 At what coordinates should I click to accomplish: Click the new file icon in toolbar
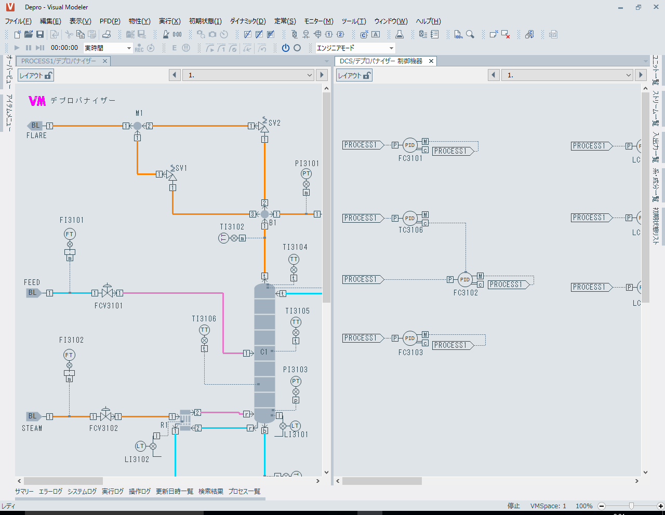coord(18,34)
